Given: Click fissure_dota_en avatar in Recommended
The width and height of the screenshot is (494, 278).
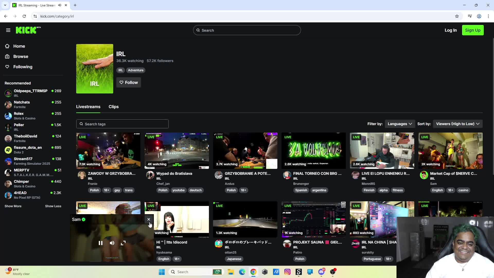Looking at the screenshot, I should pyautogui.click(x=8, y=150).
